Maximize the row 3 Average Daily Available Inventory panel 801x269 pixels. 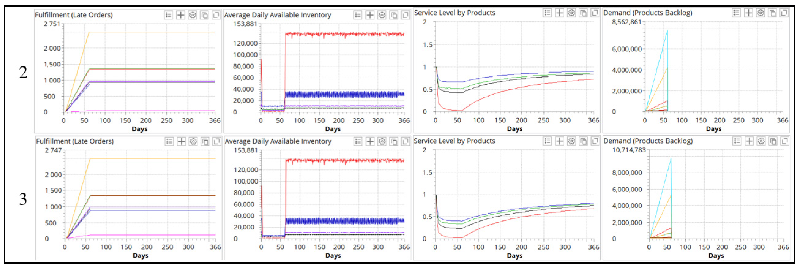(405, 141)
